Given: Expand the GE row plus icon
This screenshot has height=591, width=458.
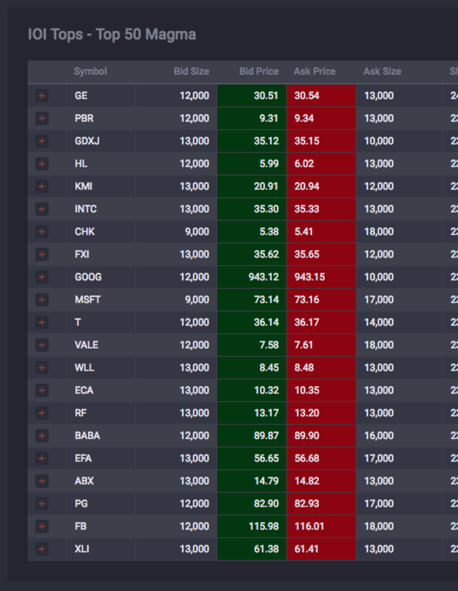Looking at the screenshot, I should (42, 95).
